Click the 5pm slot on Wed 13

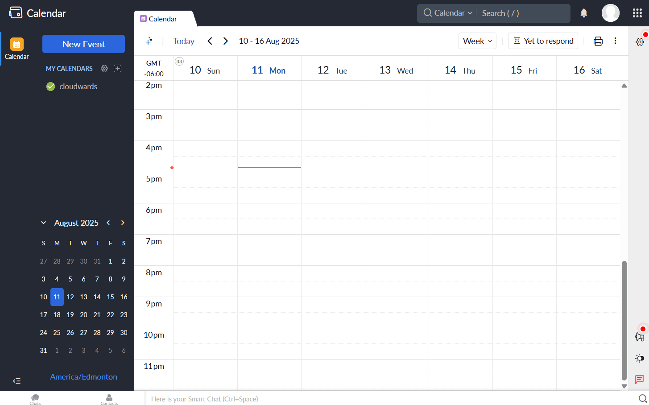point(397,180)
